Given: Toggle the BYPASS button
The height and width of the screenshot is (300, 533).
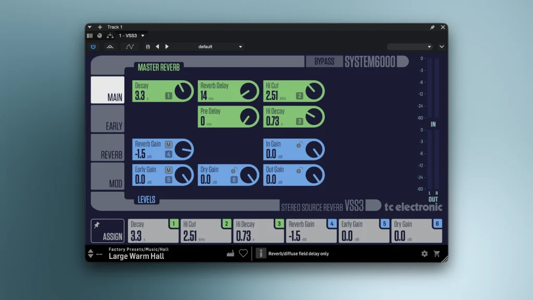Looking at the screenshot, I should tap(324, 61).
